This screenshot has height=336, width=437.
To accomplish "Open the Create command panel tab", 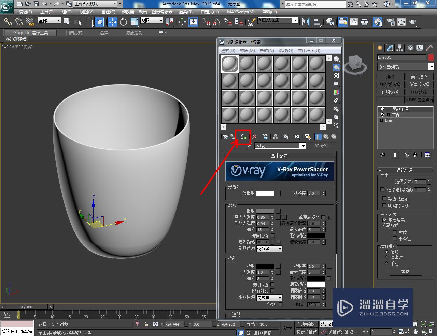I will pos(380,48).
